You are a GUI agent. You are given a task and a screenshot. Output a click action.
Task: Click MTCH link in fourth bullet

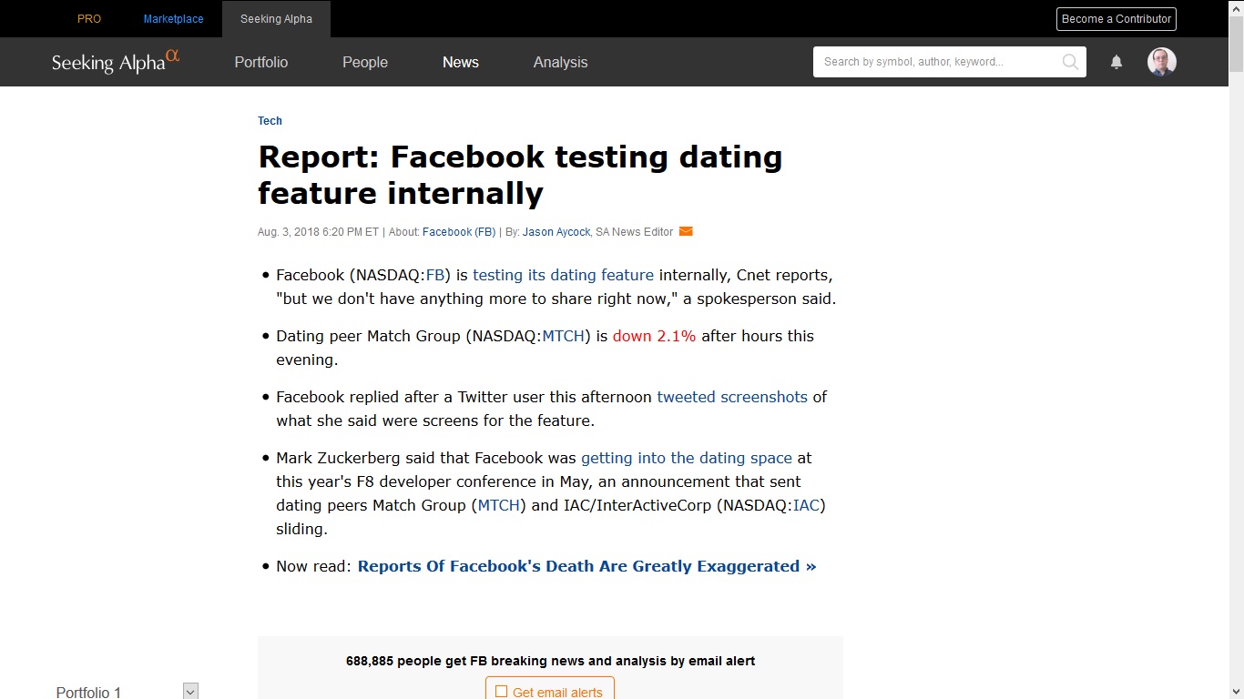[499, 505]
